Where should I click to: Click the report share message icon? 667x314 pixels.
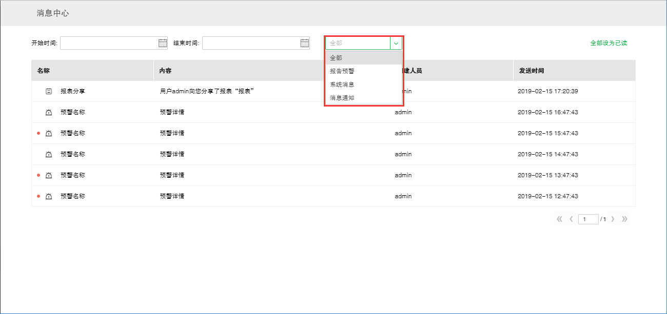click(49, 91)
